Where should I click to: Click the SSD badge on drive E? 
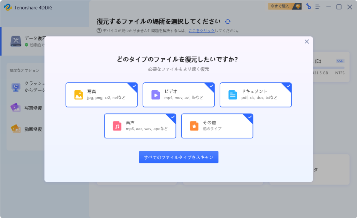340,61
